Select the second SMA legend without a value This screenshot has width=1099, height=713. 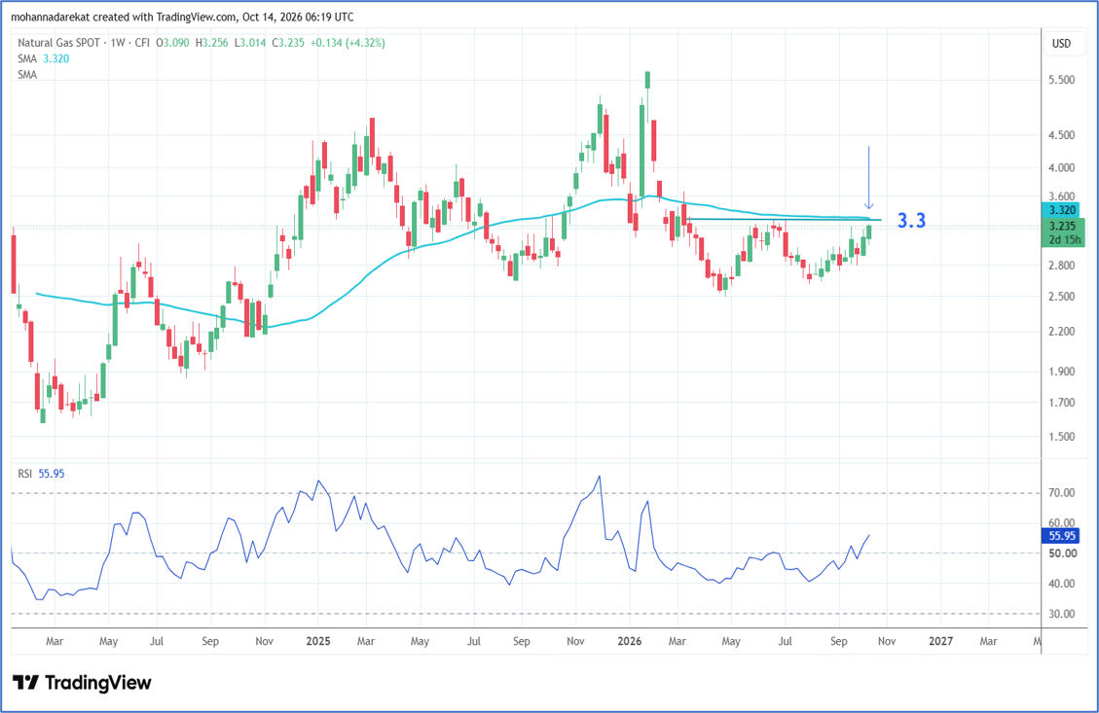point(27,74)
